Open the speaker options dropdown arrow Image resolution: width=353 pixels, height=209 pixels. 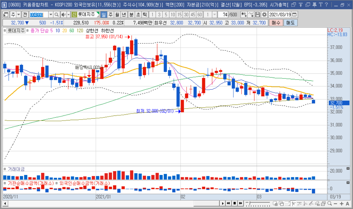pyautogui.click(x=68, y=15)
